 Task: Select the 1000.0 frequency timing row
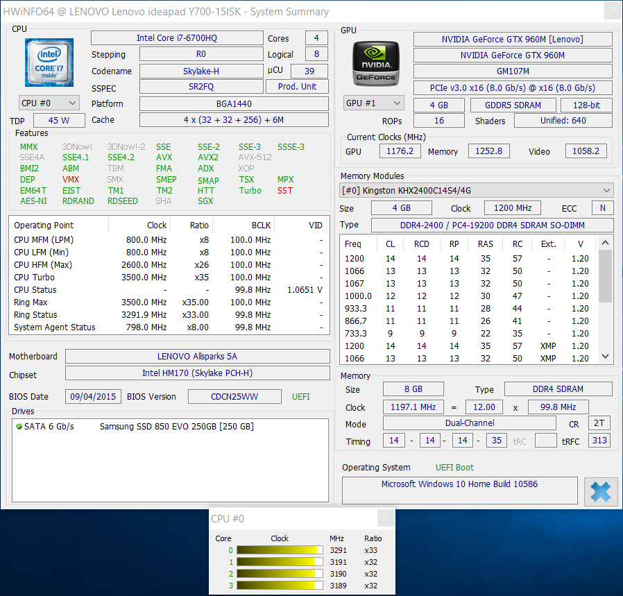[x=469, y=296]
